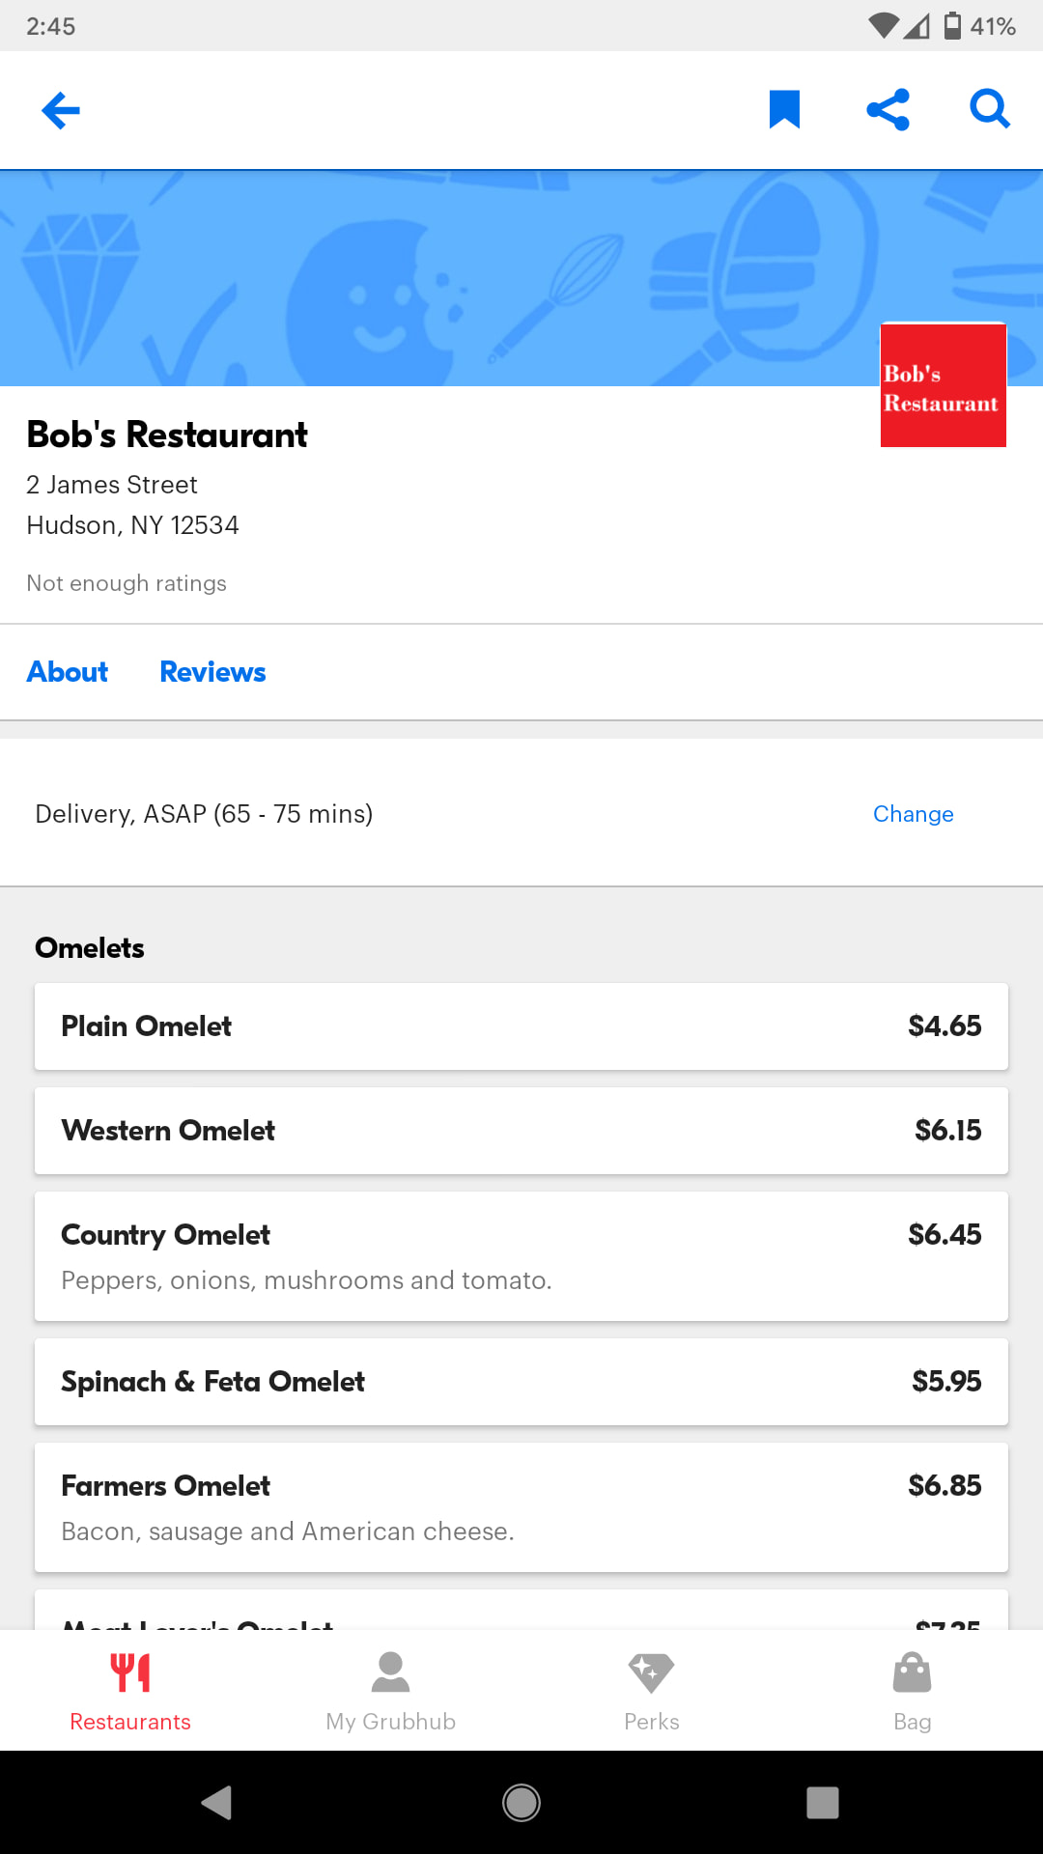Show restaurant Reviews
Image resolution: width=1043 pixels, height=1854 pixels.
click(x=212, y=672)
